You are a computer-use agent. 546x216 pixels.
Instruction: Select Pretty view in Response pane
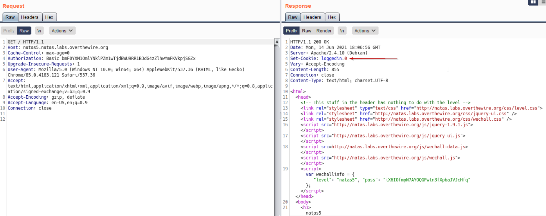point(291,31)
